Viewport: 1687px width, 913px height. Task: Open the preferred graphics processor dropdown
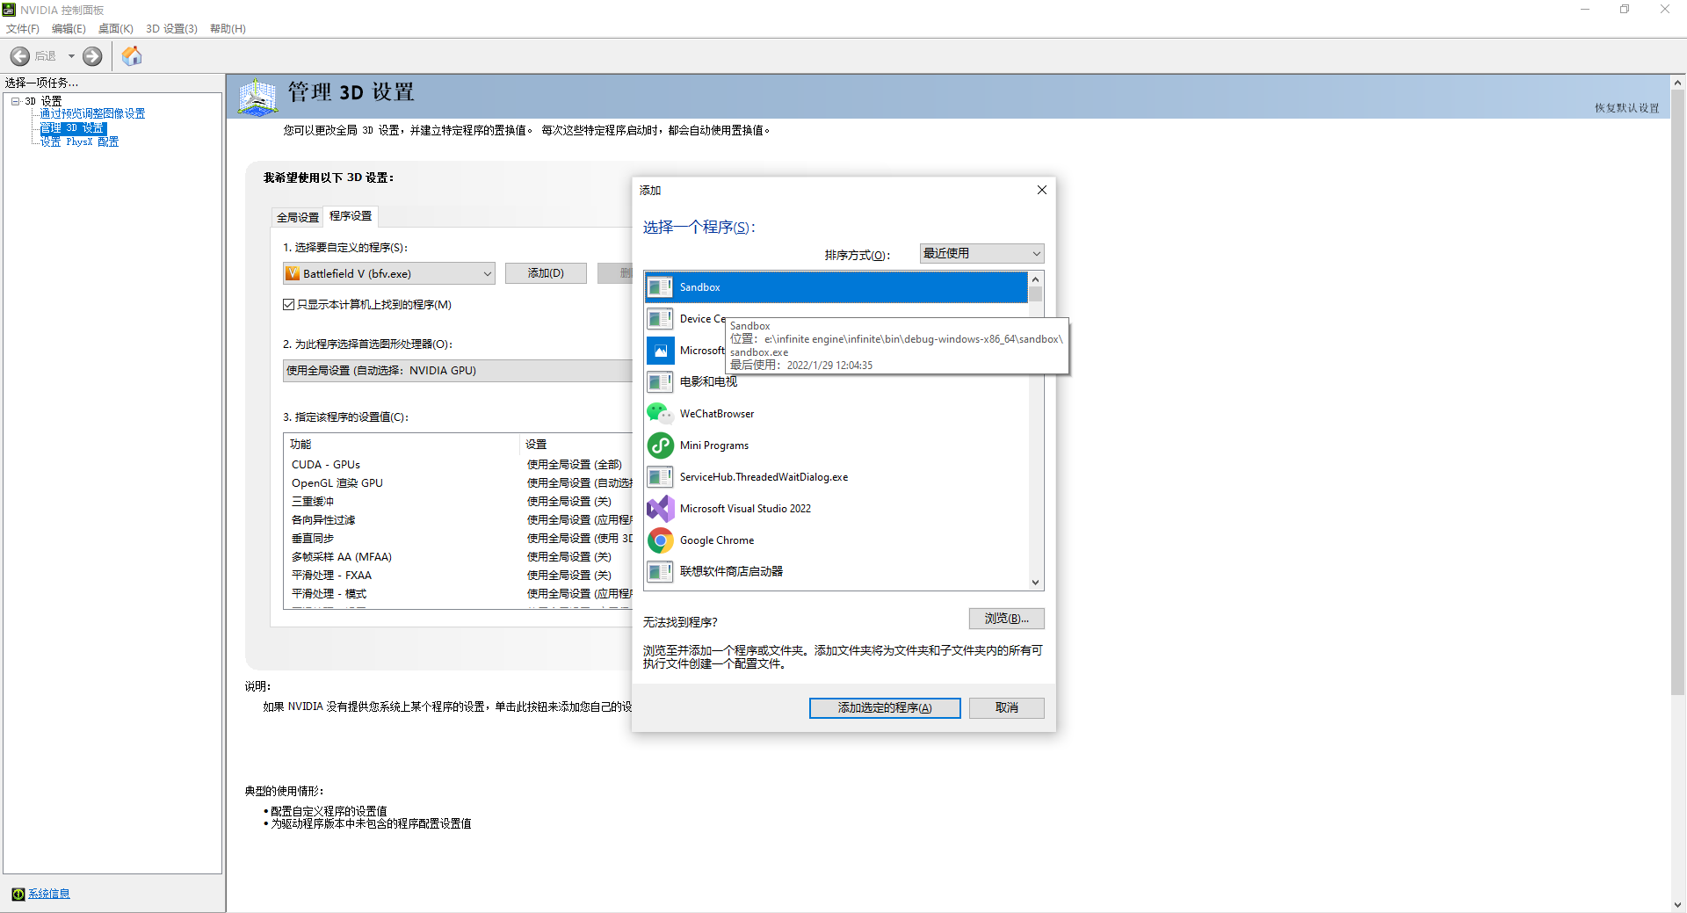pos(458,371)
